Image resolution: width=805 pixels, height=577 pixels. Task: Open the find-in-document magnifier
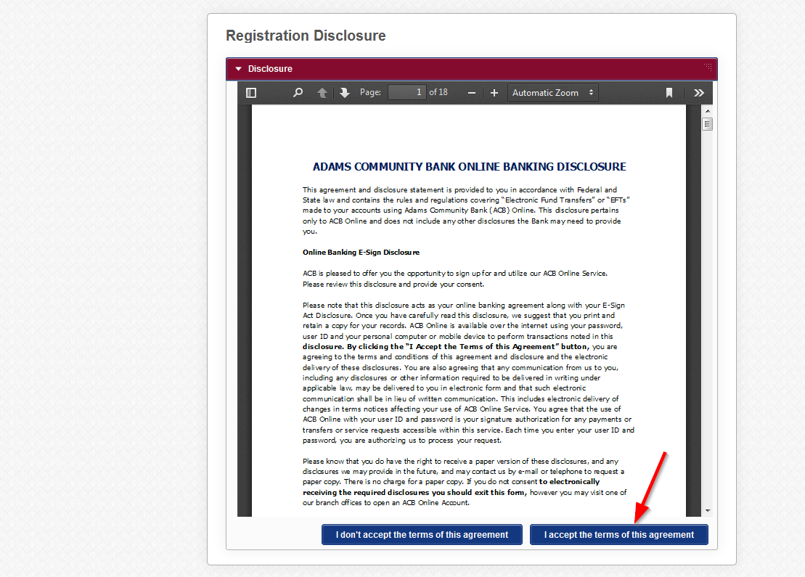click(x=298, y=93)
